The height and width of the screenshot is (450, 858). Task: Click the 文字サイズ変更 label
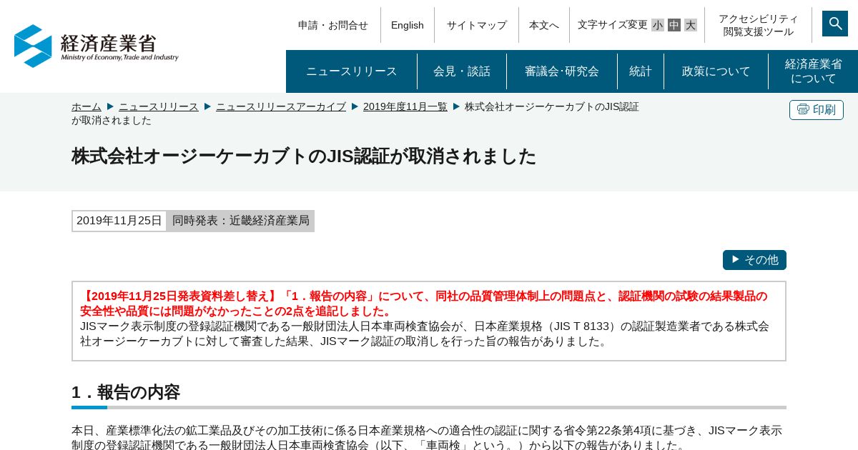pos(613,25)
